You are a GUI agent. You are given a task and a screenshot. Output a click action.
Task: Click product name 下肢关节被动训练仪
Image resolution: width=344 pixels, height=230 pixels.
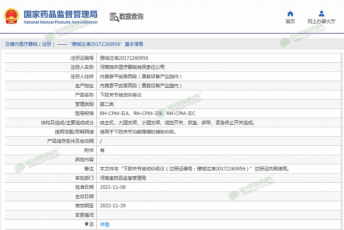tap(120, 95)
